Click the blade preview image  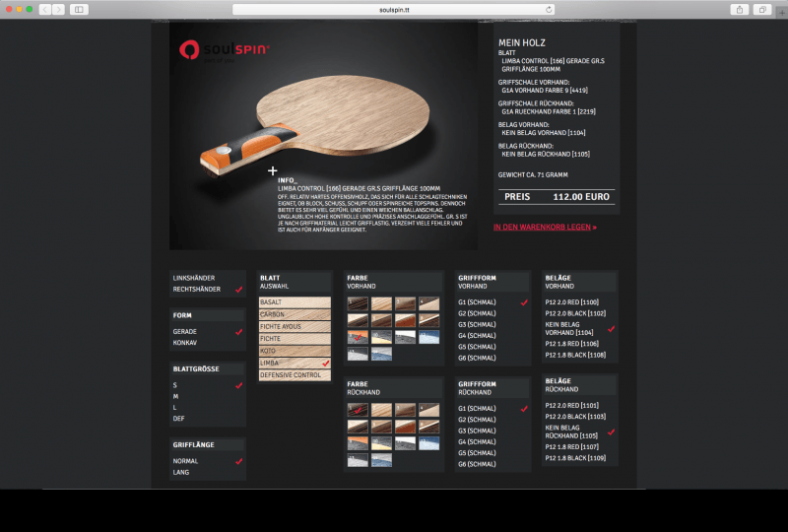[323, 136]
